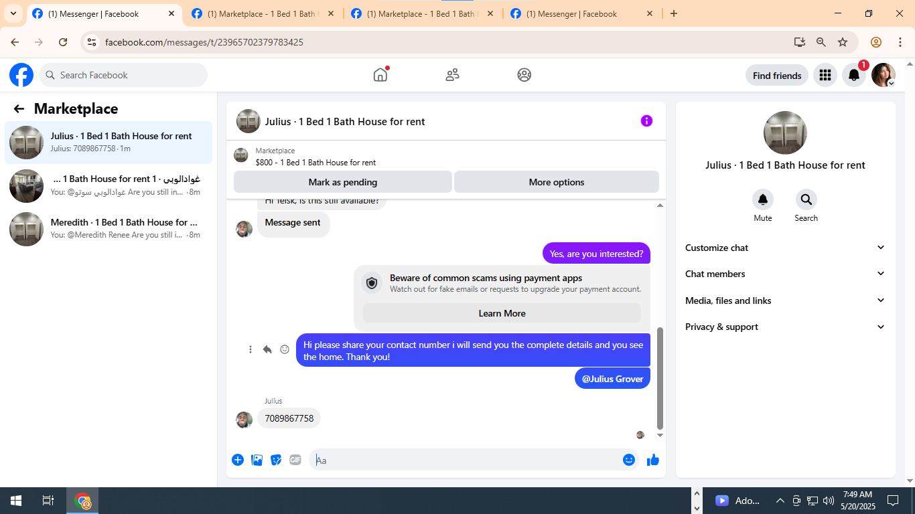The width and height of the screenshot is (915, 514).
Task: Open the Meredith conversation in list
Action: (109, 229)
